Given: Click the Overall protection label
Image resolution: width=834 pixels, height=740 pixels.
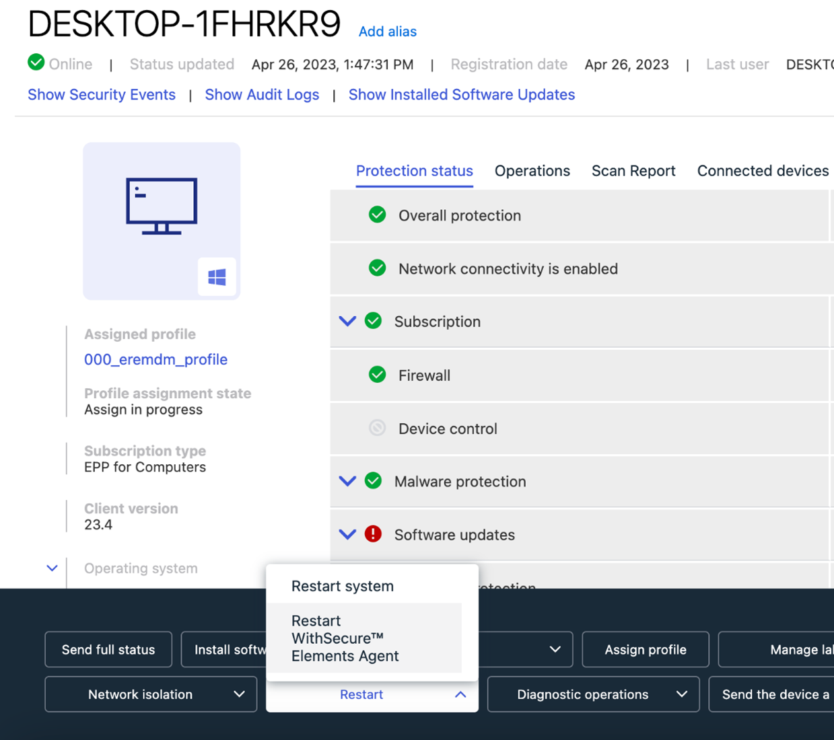Looking at the screenshot, I should (460, 215).
